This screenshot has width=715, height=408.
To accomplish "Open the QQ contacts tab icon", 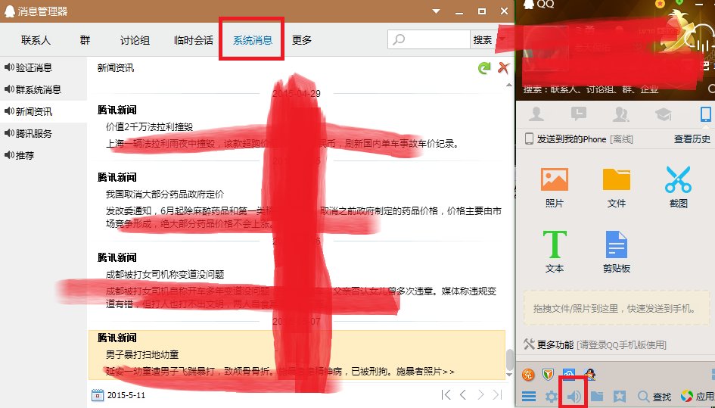I will (536, 114).
